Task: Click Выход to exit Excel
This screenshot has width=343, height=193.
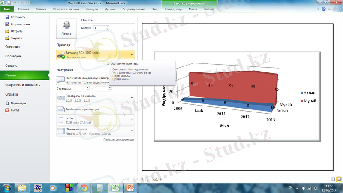Action: [x=7, y=110]
